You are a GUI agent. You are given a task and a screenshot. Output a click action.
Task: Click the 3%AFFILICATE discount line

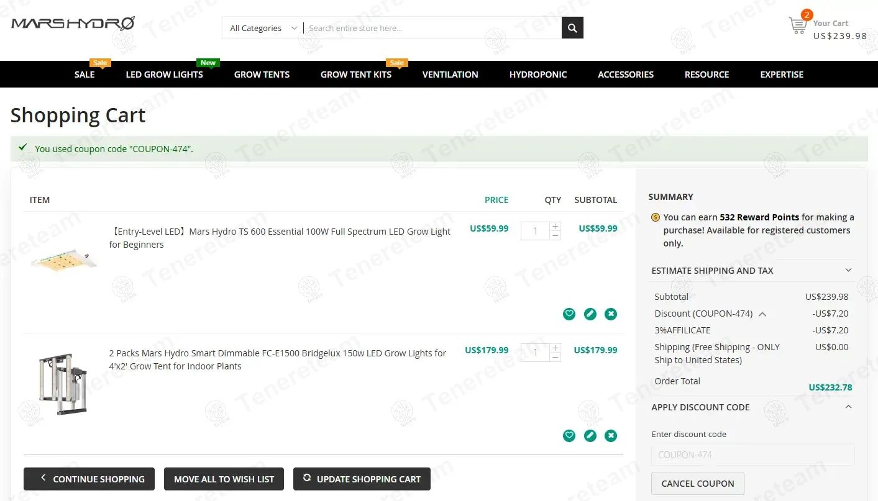pyautogui.click(x=751, y=330)
